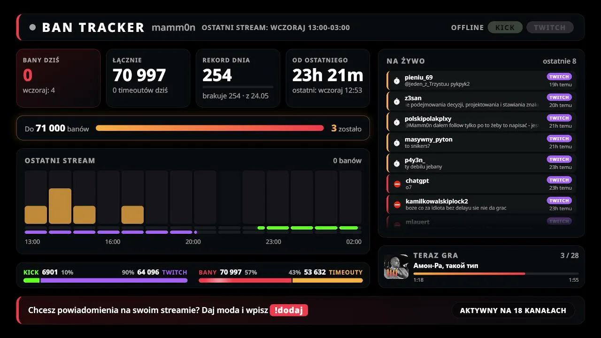Click the tallest orange bar in OSTATNI STREAM chart
Viewport: 601px width, 338px height.
tap(60, 206)
